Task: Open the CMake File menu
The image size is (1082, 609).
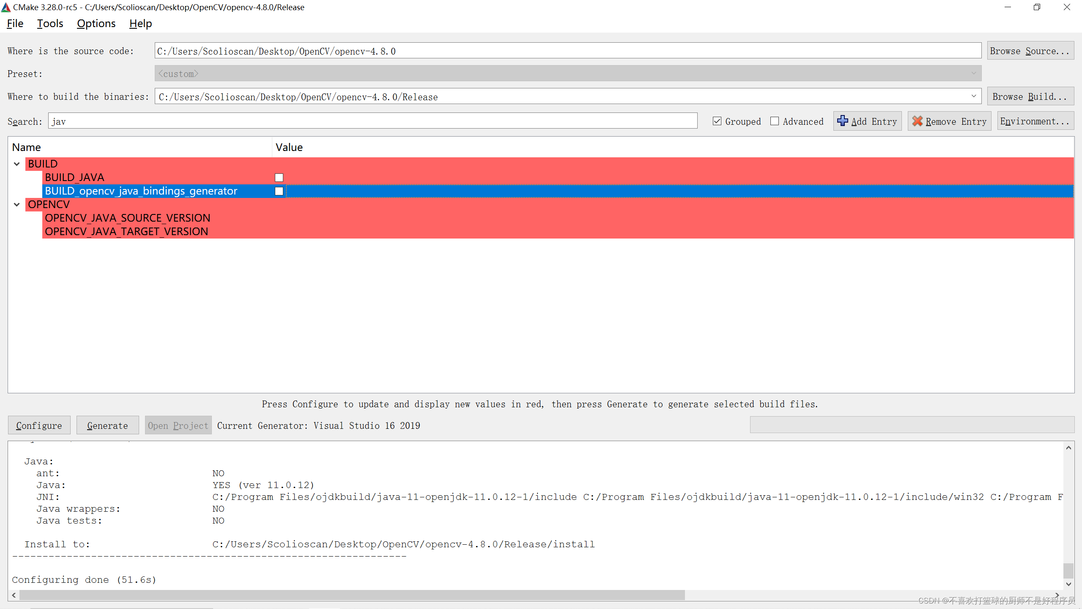Action: click(x=15, y=23)
